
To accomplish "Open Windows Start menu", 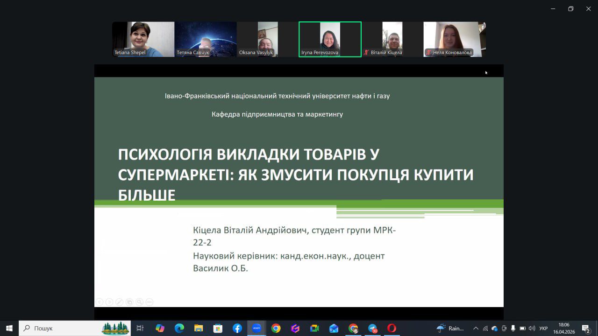I will pos(9,328).
